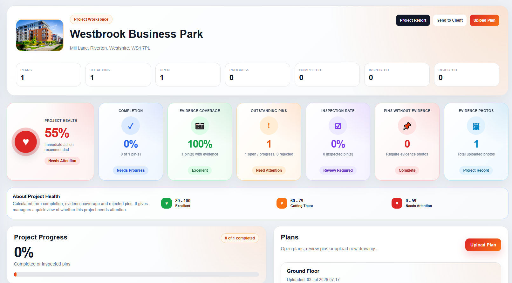
Task: Click the red Project Health heart icon
Action: click(x=26, y=142)
